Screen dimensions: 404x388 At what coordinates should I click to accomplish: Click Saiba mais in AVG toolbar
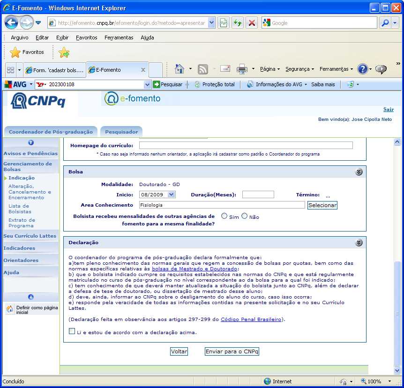pos(323,84)
